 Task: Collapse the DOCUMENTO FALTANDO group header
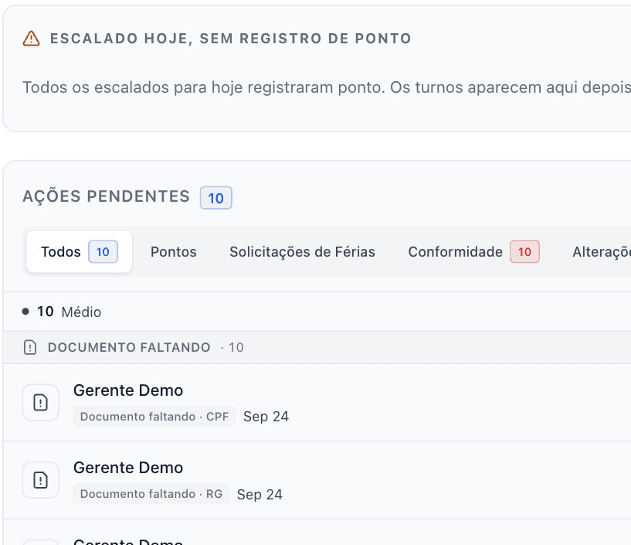pyautogui.click(x=317, y=347)
